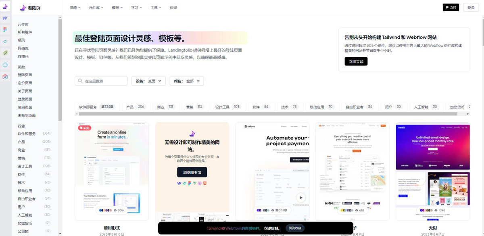Select the 软件 84 category chip
This screenshot has height=236, width=484.
point(261,107)
